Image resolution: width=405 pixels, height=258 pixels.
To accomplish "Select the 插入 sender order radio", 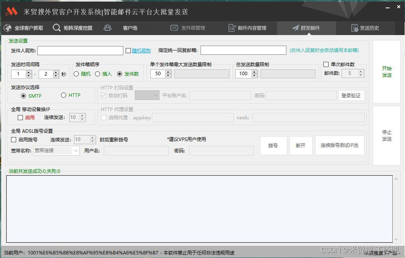I will (x=97, y=74).
